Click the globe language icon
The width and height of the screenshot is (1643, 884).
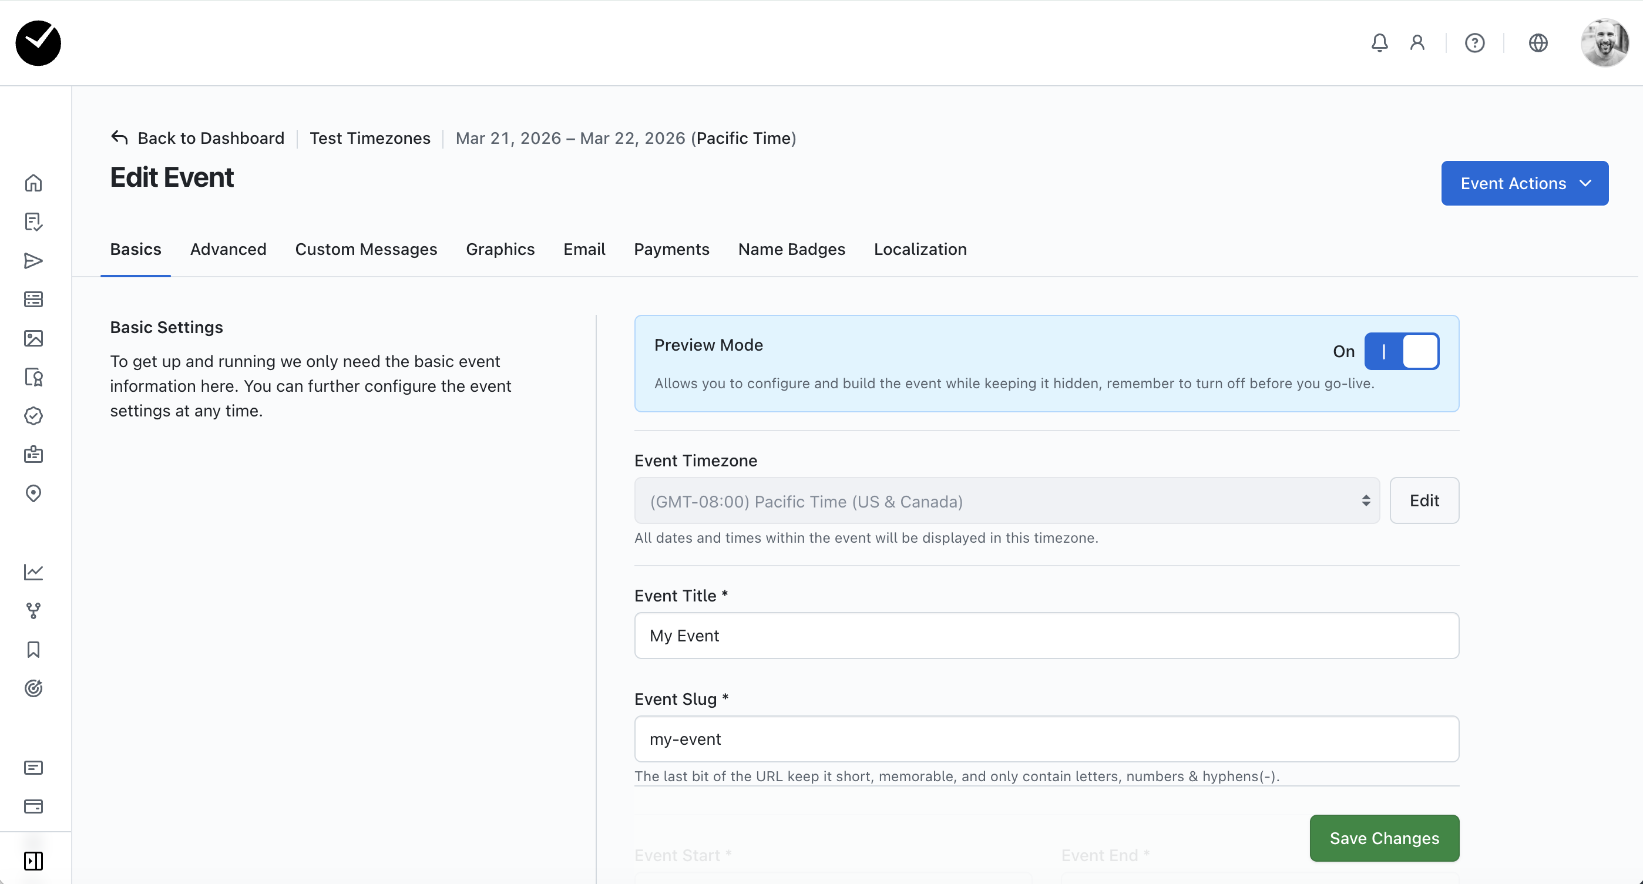1538,43
